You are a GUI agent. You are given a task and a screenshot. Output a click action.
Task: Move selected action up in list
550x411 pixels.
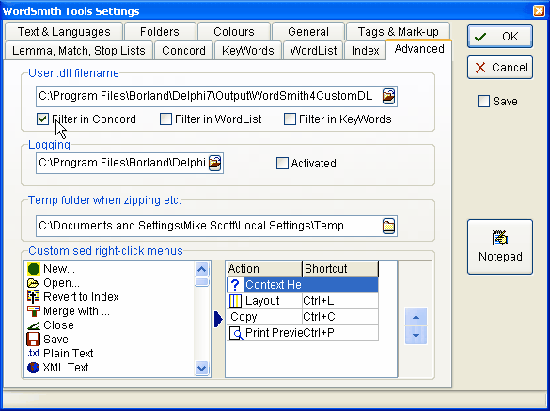pos(416,318)
